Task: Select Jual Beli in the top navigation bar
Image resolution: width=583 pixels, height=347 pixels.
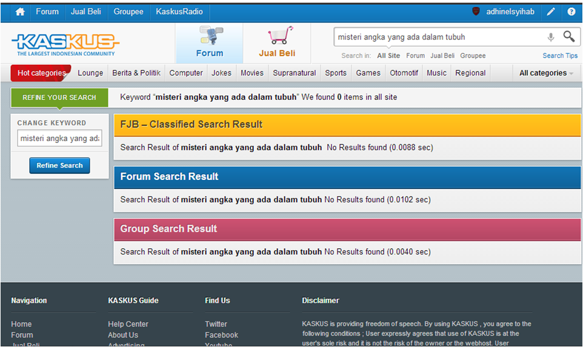Action: click(x=86, y=12)
